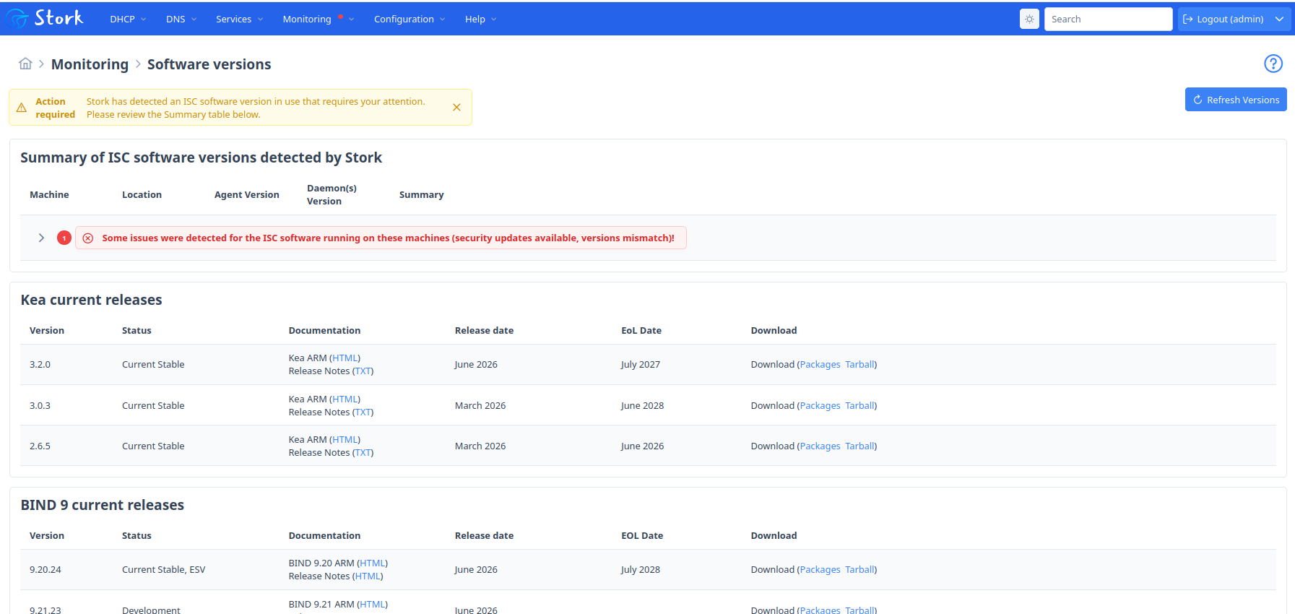Click the Refresh Versions button
The height and width of the screenshot is (614, 1295).
pyautogui.click(x=1236, y=100)
